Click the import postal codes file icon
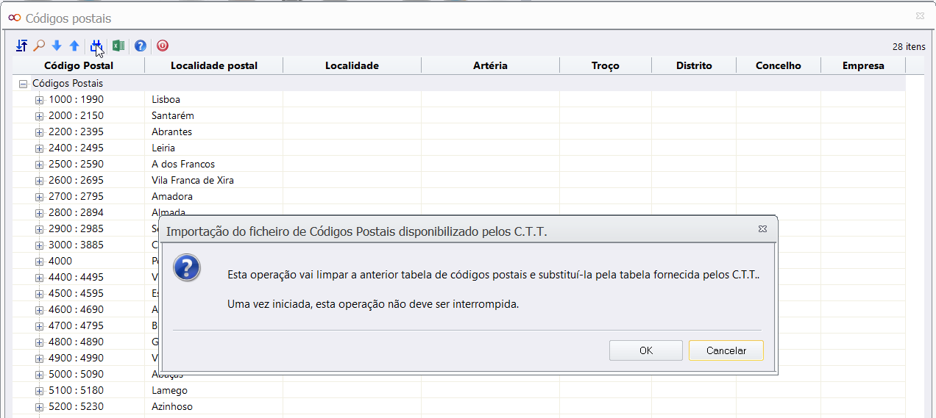This screenshot has width=936, height=418. pos(96,46)
